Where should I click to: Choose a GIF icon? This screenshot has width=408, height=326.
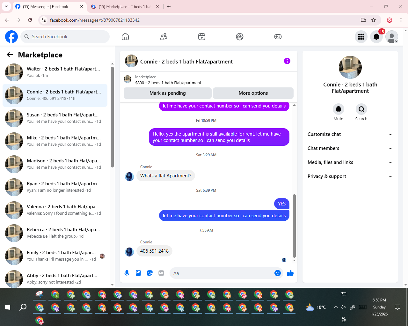click(x=161, y=273)
